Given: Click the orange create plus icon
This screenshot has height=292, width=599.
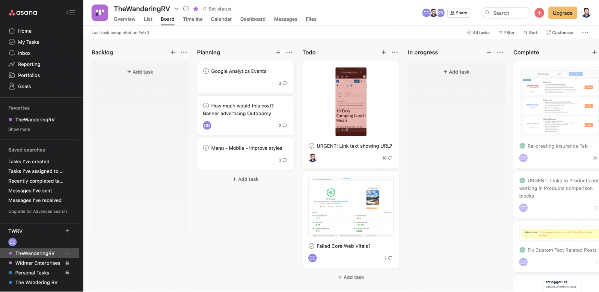Looking at the screenshot, I should pos(539,13).
